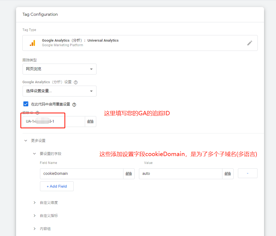
Task: Collapse the 更多设置 section
Action: tap(26, 141)
